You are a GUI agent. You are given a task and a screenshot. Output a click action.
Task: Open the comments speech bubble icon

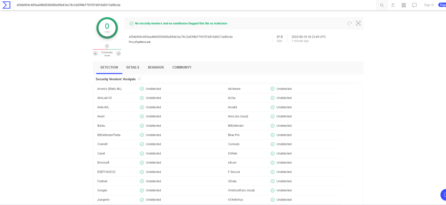point(414,5)
